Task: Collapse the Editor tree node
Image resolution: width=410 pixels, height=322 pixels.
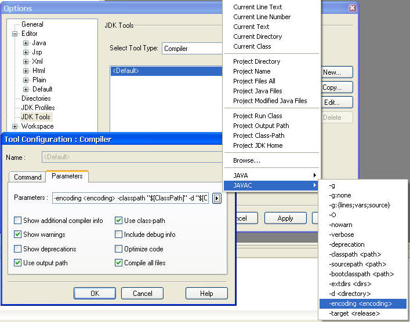Action: tap(15, 34)
